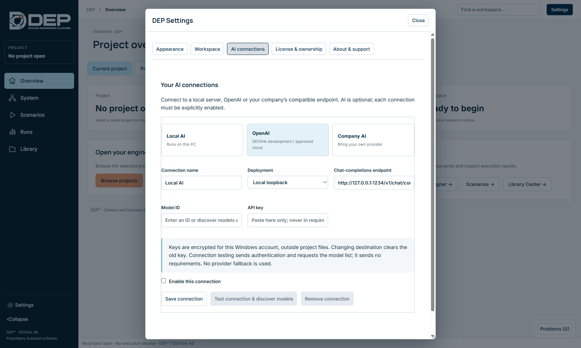581x348 pixels.
Task: Collapse the sidebar
Action: click(17, 319)
